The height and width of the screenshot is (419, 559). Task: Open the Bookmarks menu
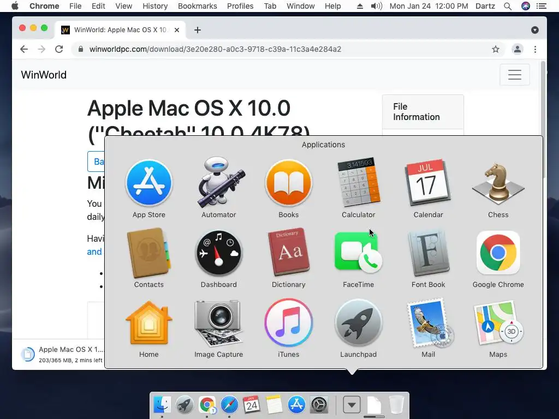(197, 6)
